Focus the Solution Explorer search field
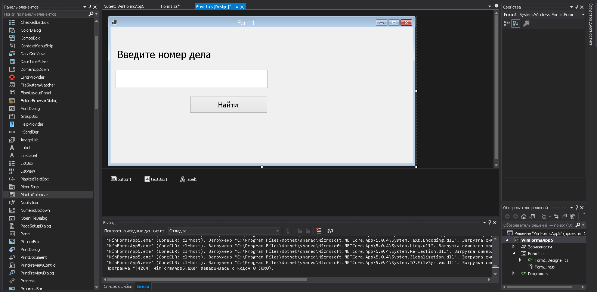 (x=538, y=225)
